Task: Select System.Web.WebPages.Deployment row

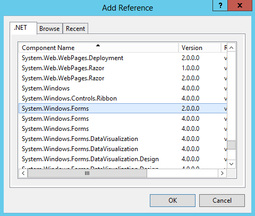Action: pyautogui.click(x=123, y=58)
